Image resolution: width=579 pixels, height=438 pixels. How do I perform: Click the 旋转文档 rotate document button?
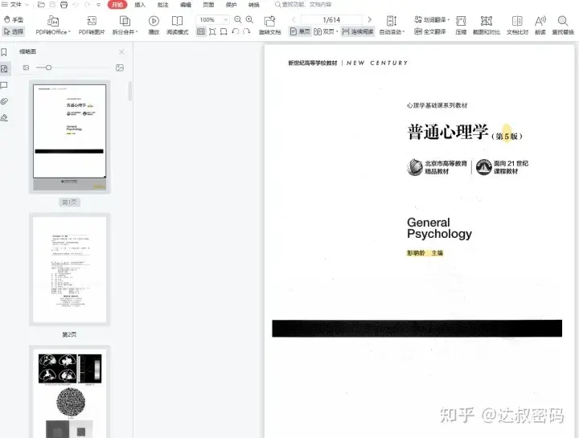tap(270, 25)
